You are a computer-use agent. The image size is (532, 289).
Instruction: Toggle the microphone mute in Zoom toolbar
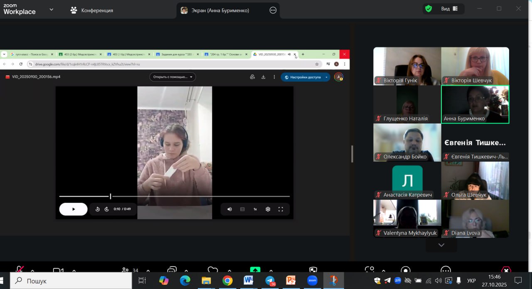coord(20,269)
